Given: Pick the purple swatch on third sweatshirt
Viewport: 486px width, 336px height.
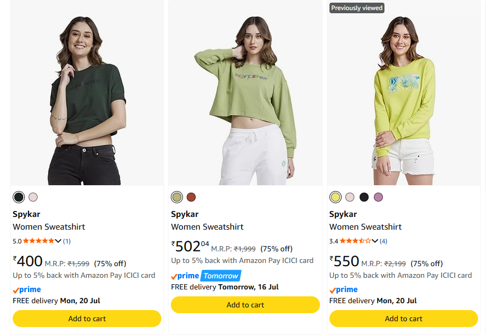Looking at the screenshot, I should (x=379, y=197).
